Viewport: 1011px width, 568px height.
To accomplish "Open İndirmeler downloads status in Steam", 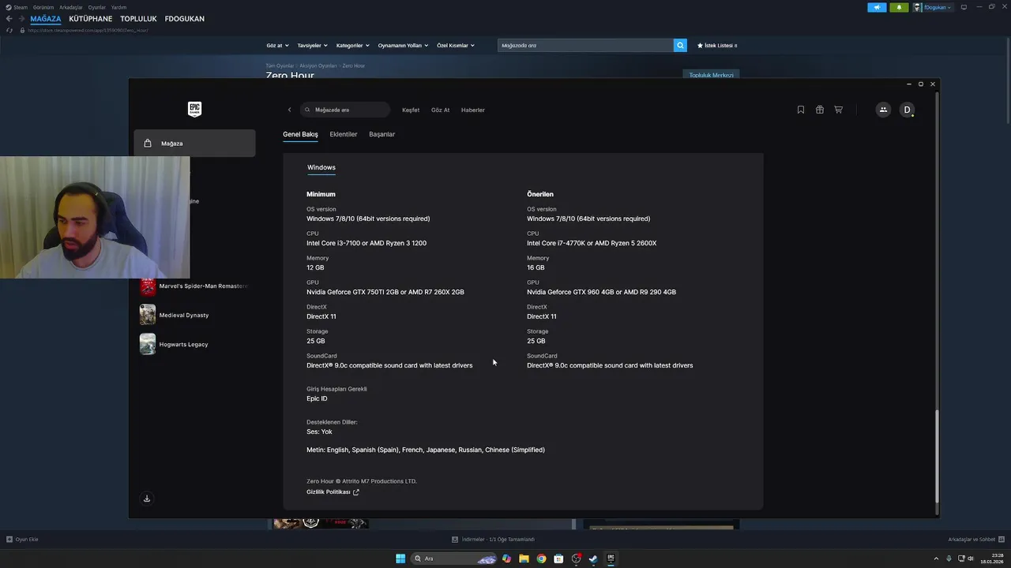I will pyautogui.click(x=494, y=540).
